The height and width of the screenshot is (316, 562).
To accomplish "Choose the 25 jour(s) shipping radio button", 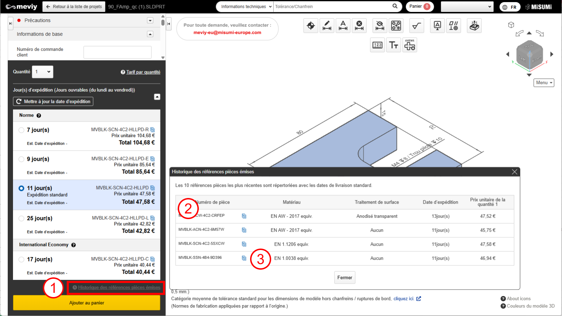I will tap(21, 218).
